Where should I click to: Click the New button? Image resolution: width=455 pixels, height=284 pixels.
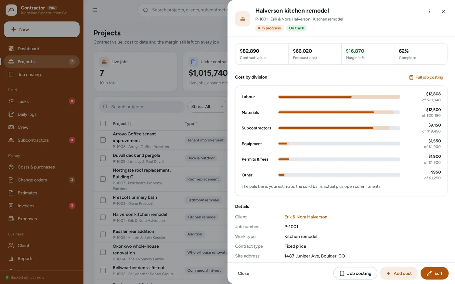[x=42, y=30]
